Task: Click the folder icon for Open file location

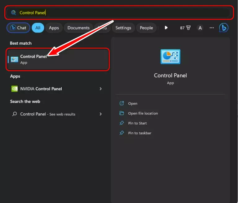Action: (x=122, y=113)
